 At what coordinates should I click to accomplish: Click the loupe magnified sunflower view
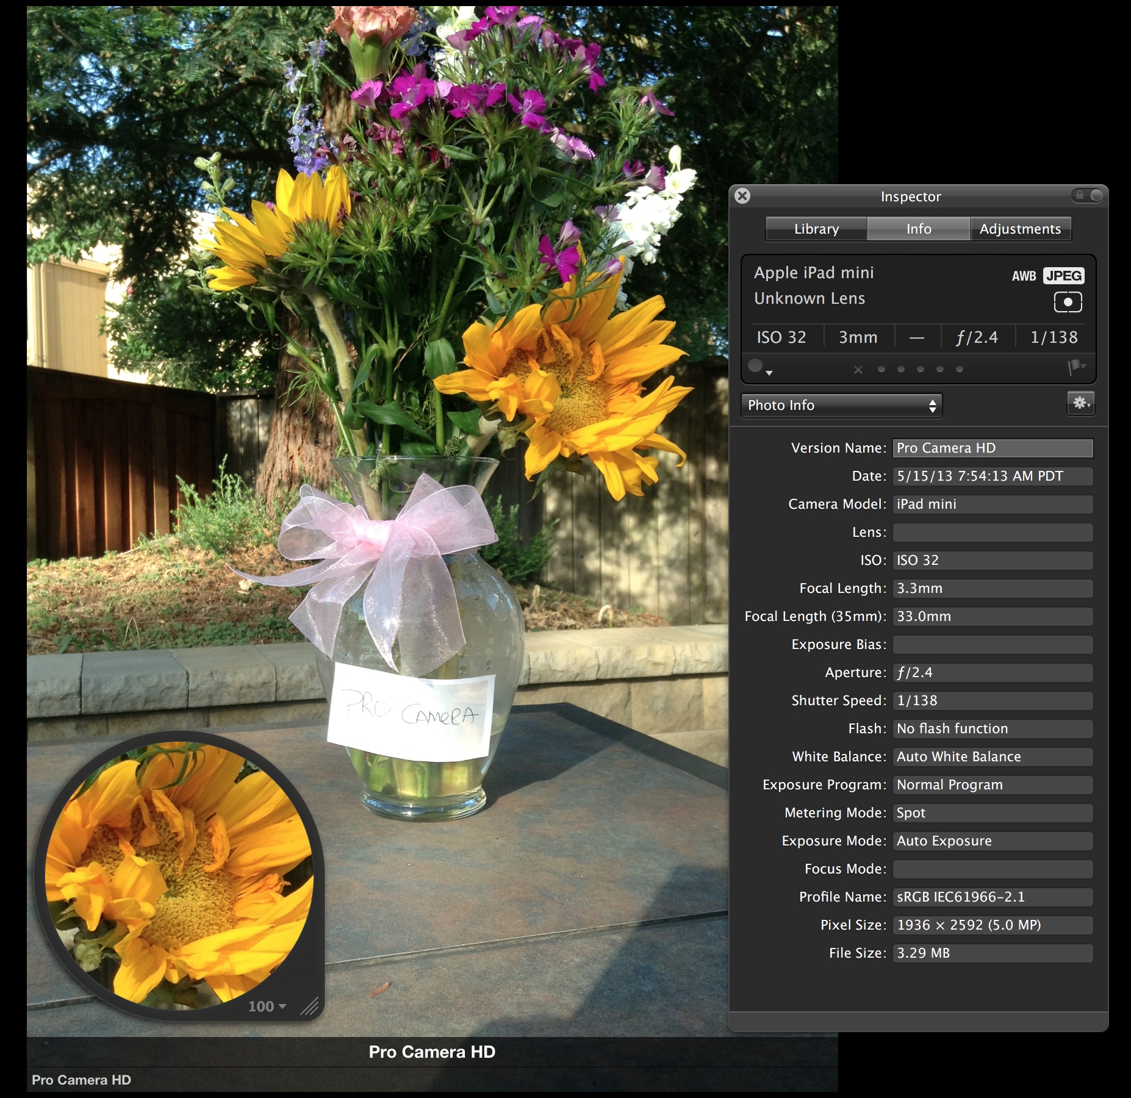click(x=179, y=872)
